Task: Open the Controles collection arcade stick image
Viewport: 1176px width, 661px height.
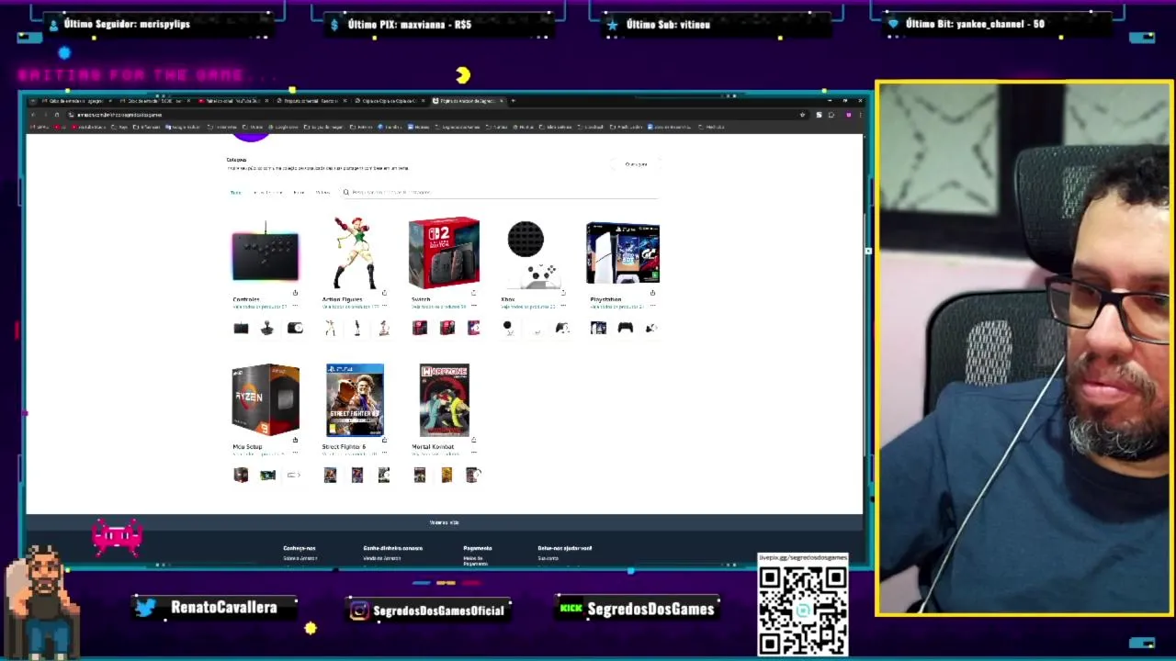Action: tap(265, 252)
